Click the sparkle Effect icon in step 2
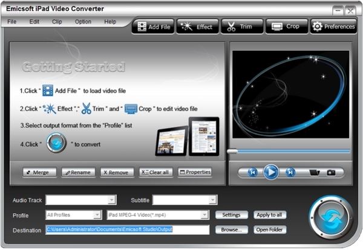The width and height of the screenshot is (363, 250). [50, 109]
